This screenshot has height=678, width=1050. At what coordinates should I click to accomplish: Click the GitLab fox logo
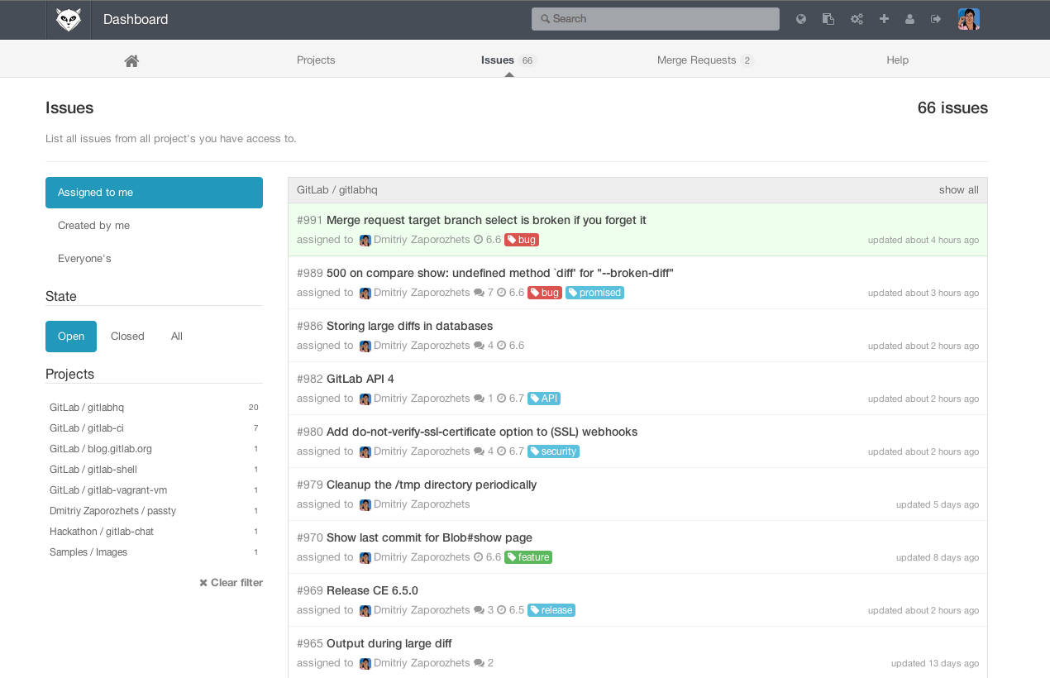pos(69,19)
